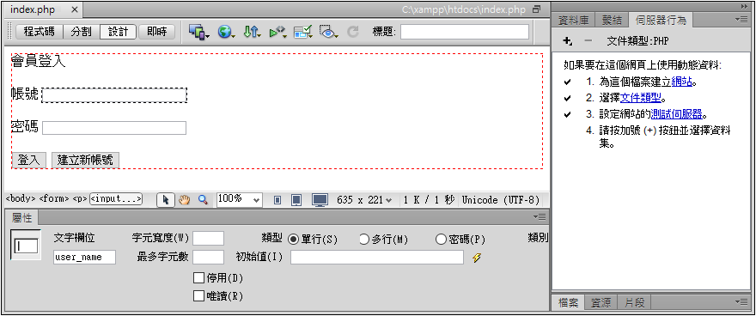Switch to desktop size monitor icon

[320, 200]
